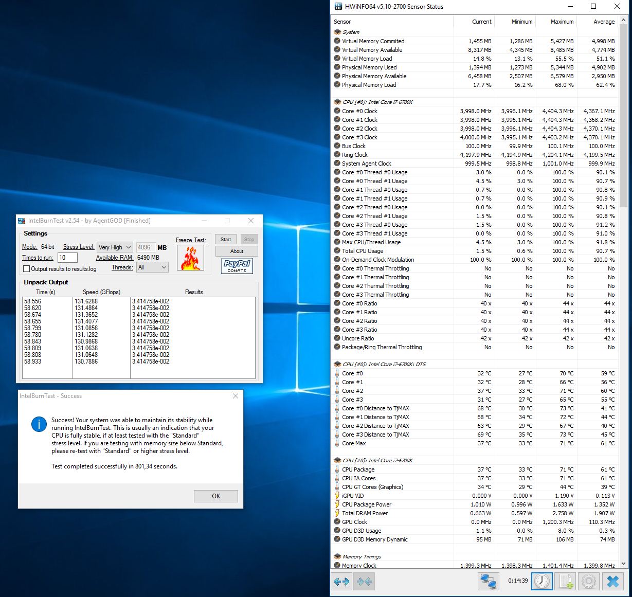The height and width of the screenshot is (597, 632).
Task: Select the On-Demand Clock Modulation row
Action: click(x=474, y=260)
